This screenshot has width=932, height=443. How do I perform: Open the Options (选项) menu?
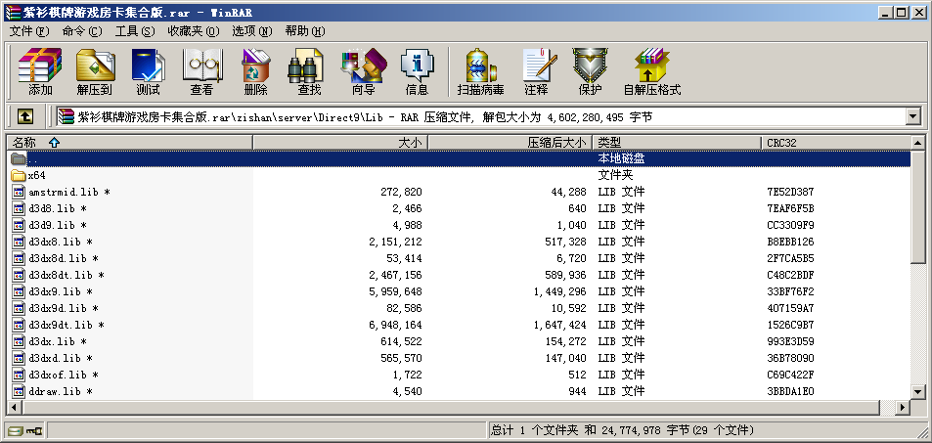click(x=252, y=31)
